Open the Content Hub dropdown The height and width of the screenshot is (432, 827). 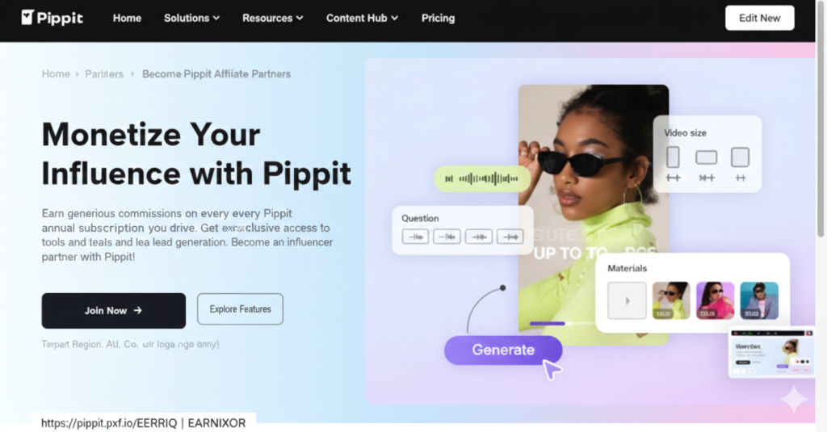coord(362,18)
